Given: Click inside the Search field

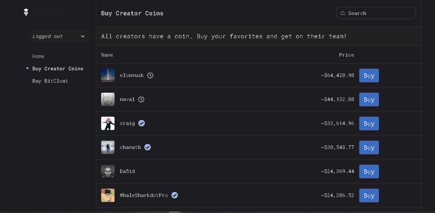Looking at the screenshot, I should [x=376, y=13].
